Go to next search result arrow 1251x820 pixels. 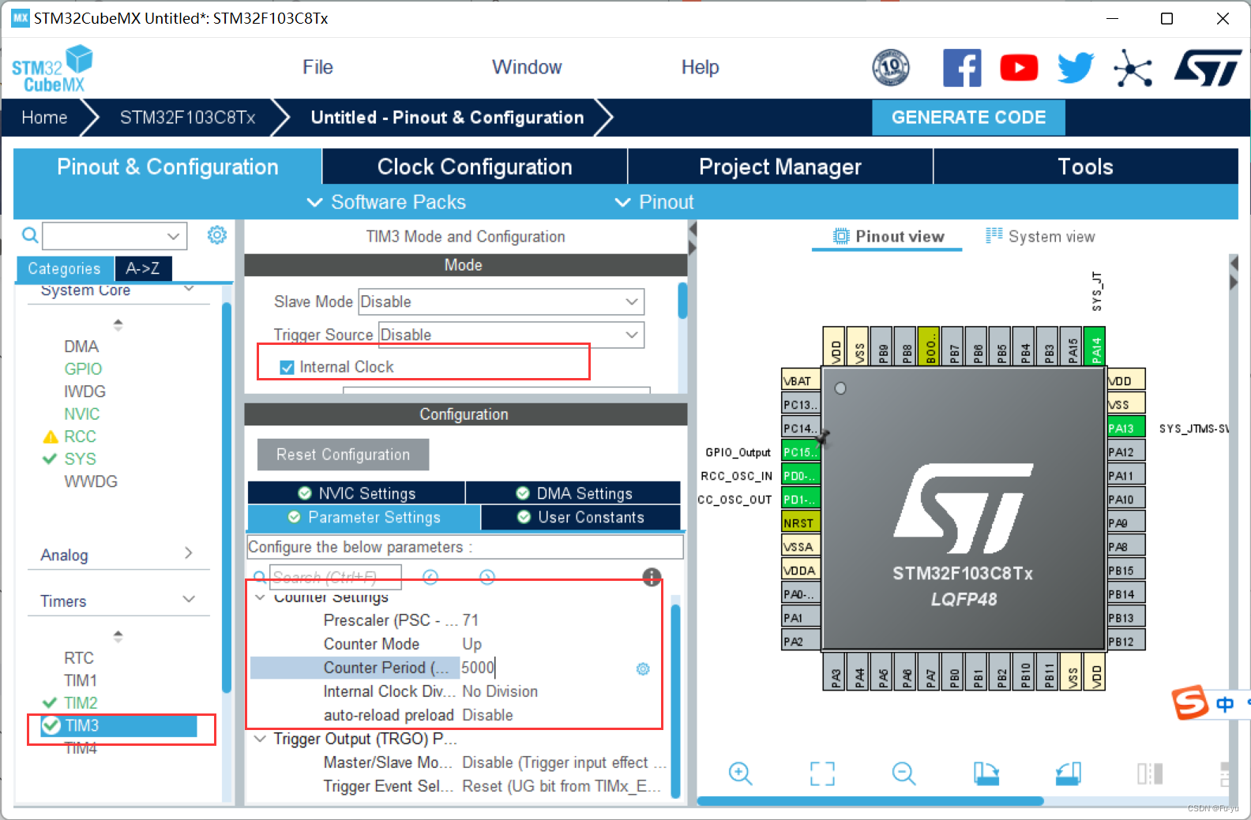(x=487, y=577)
